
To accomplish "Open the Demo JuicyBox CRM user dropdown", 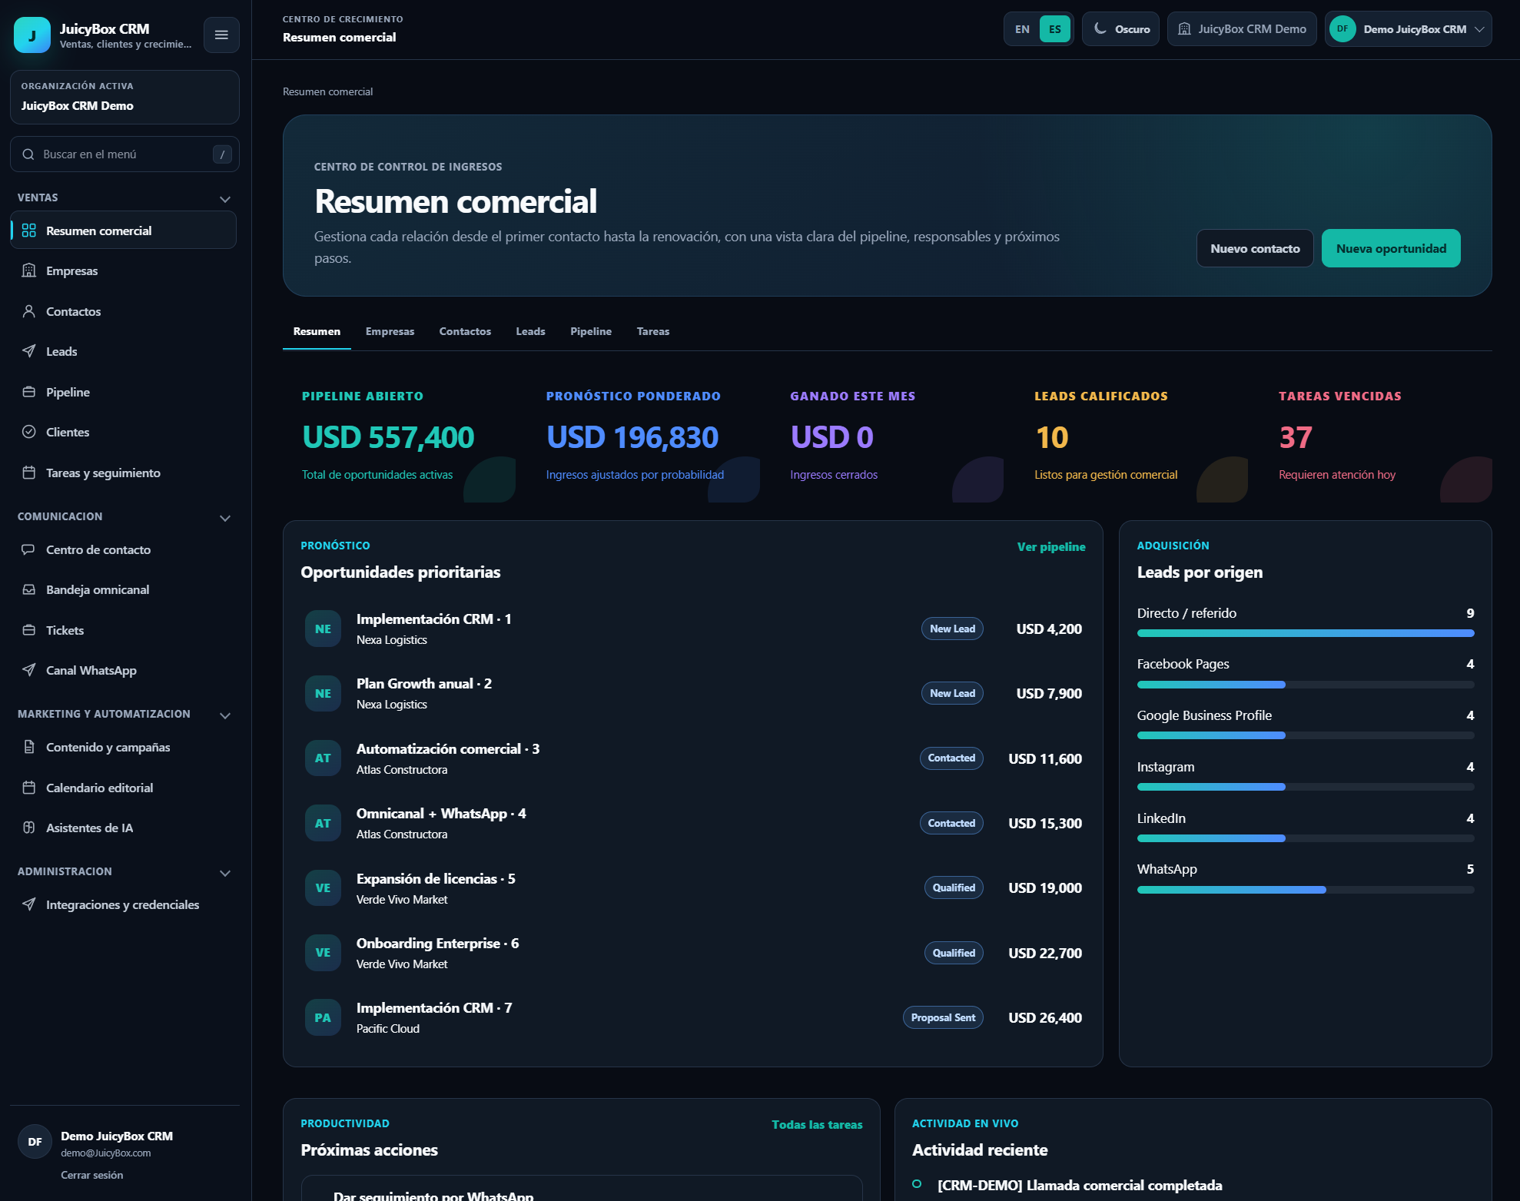I will coord(1408,29).
